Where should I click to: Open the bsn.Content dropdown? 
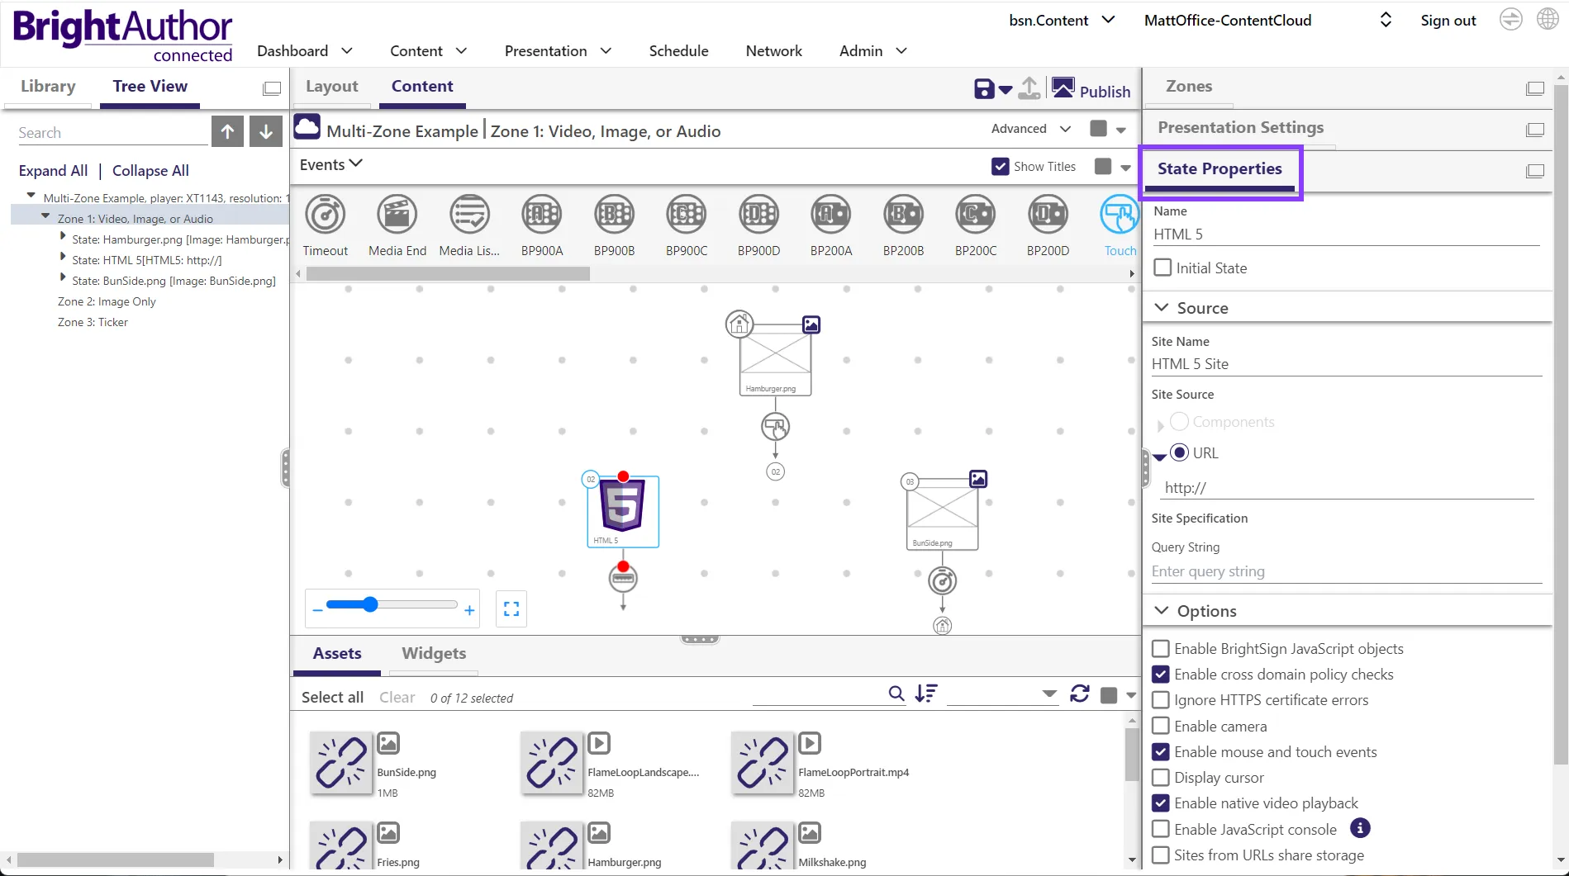click(x=1062, y=20)
